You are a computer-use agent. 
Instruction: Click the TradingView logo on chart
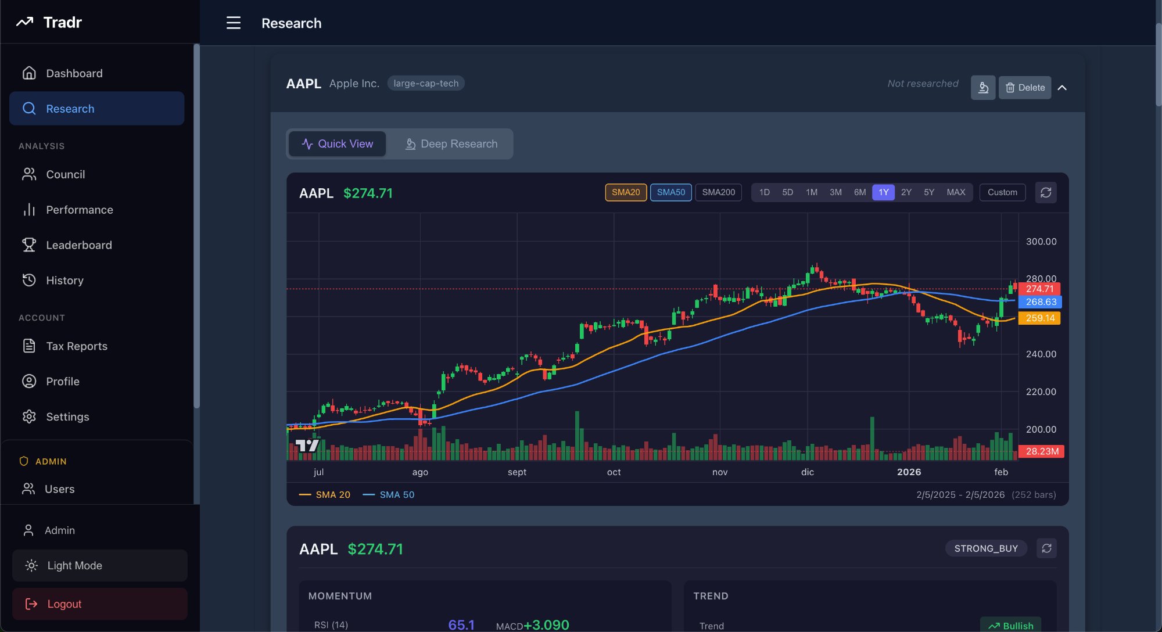click(x=307, y=446)
